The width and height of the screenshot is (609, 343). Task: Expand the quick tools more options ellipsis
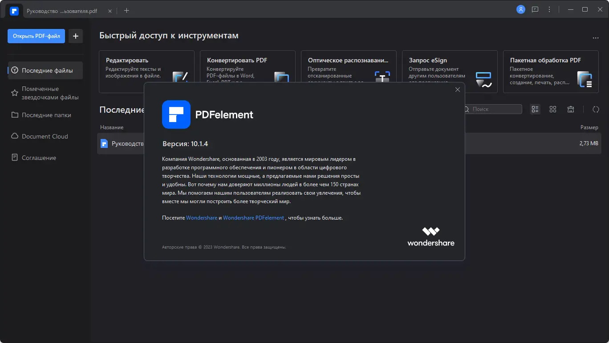(596, 38)
